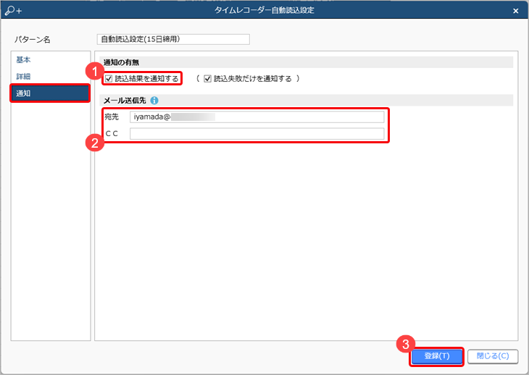
Task: Toggle 読込失敗だけを通知する checkbox
Action: click(207, 79)
